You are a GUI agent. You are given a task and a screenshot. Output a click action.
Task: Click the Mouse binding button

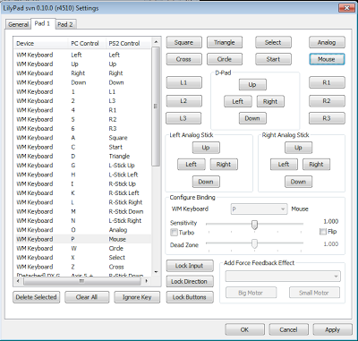327,59
